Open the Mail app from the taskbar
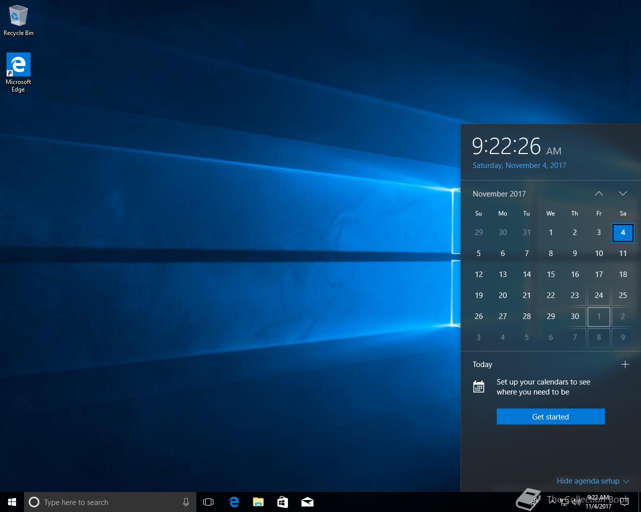 (307, 502)
